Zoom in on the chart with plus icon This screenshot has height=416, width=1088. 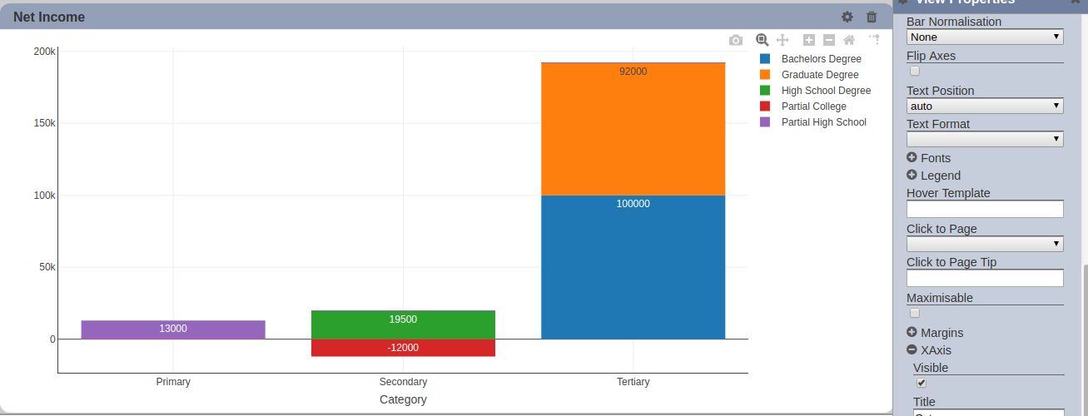809,40
